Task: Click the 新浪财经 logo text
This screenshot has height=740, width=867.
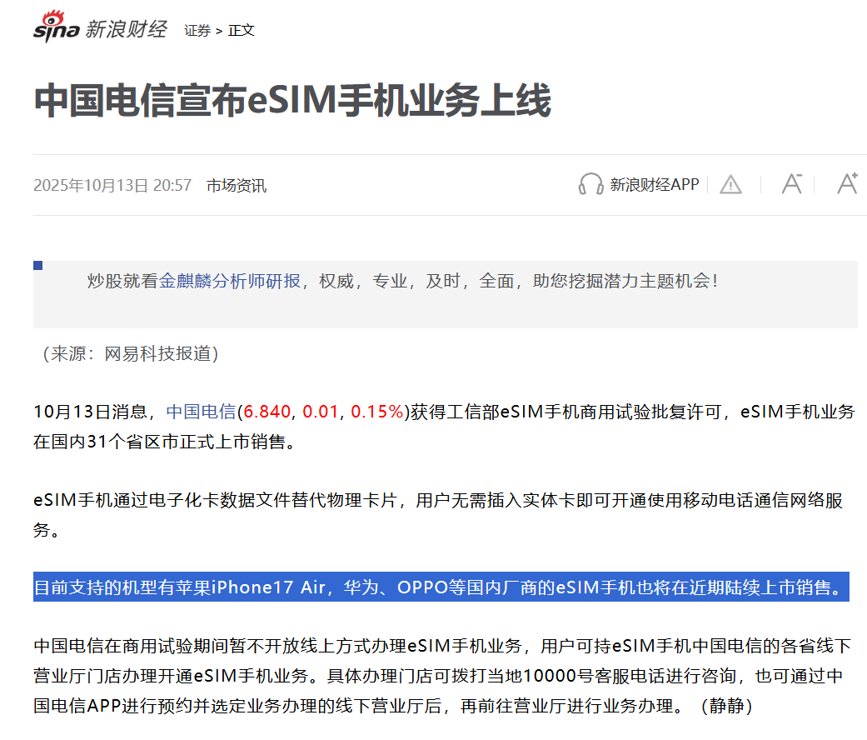Action: coord(126,29)
